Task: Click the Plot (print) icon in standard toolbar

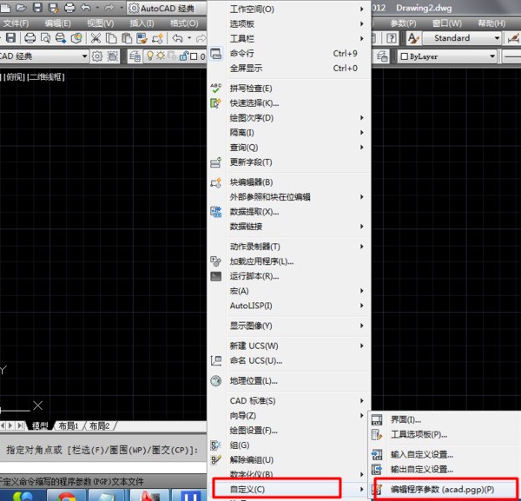Action: tap(31, 38)
